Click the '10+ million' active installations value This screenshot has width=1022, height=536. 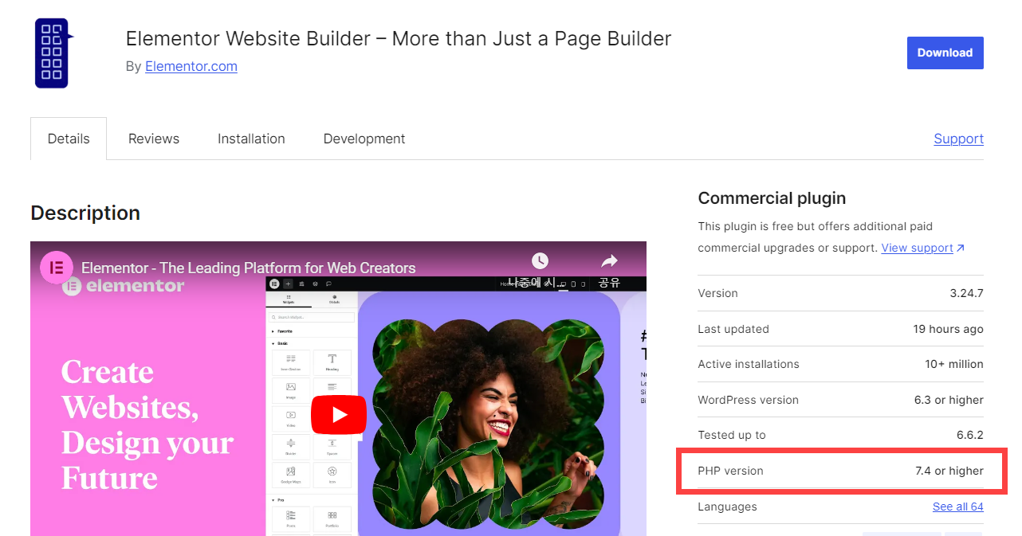954,364
